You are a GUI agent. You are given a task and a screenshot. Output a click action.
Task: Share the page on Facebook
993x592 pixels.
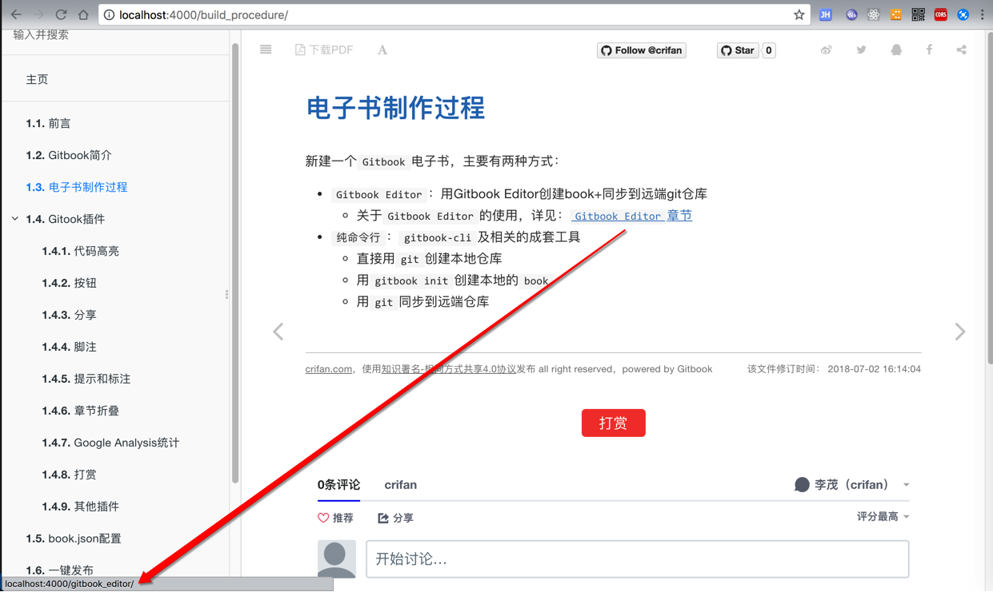coord(929,50)
